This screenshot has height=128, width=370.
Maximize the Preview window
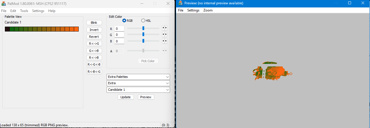click(x=350, y=3)
